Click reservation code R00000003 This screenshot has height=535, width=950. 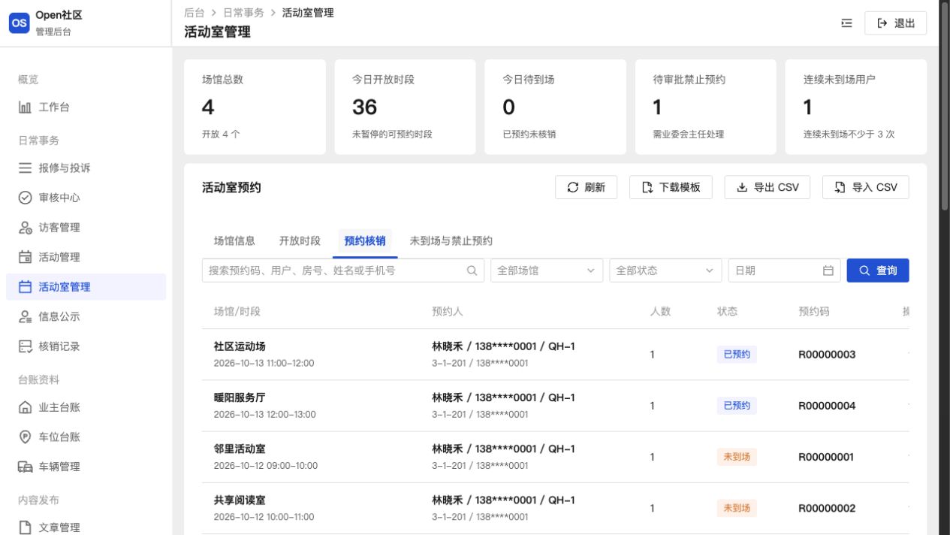click(x=827, y=355)
